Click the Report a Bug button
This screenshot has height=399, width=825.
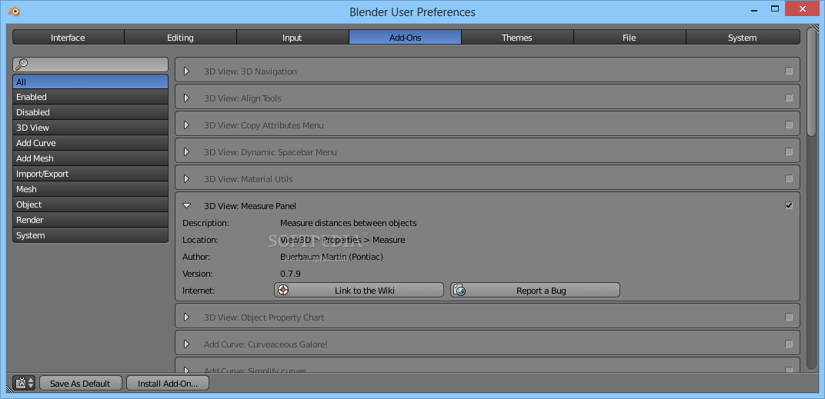click(535, 290)
